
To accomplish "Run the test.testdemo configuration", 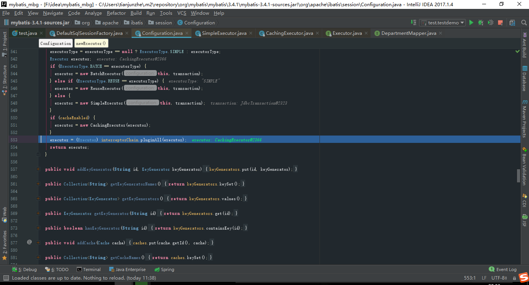I will point(471,22).
